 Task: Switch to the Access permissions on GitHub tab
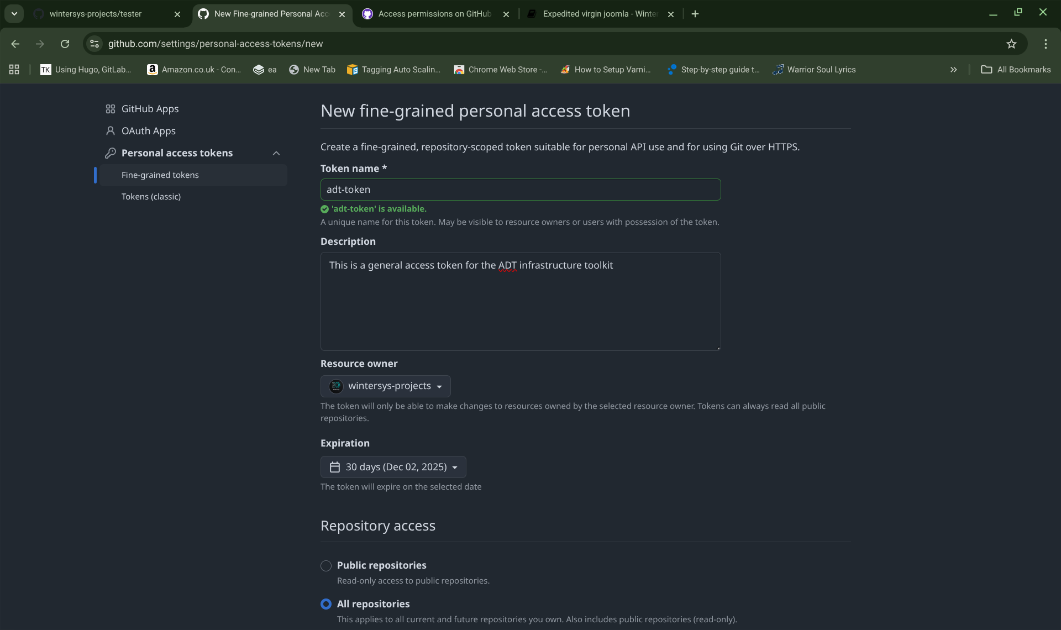click(434, 14)
